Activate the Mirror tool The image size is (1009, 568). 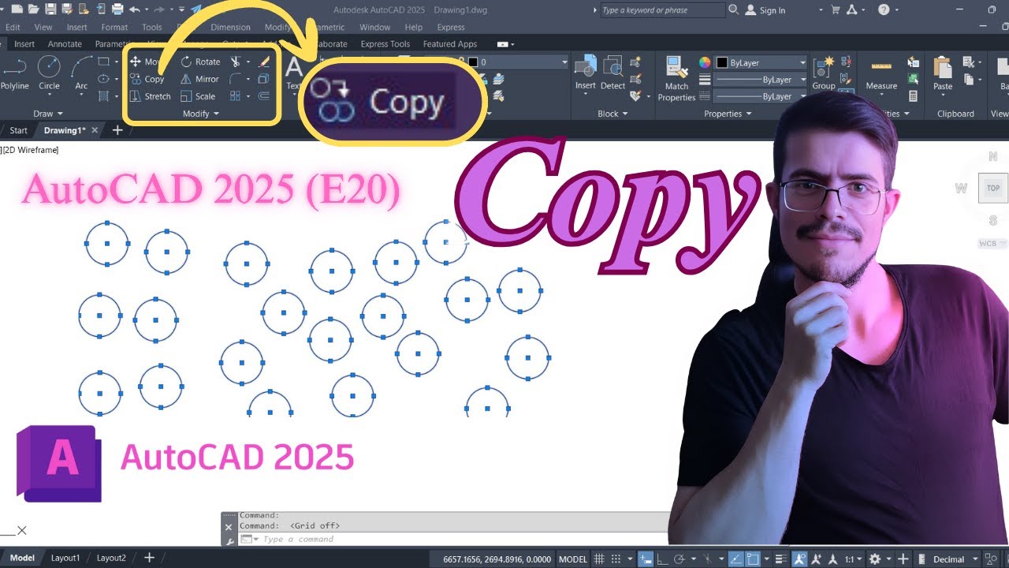point(199,79)
